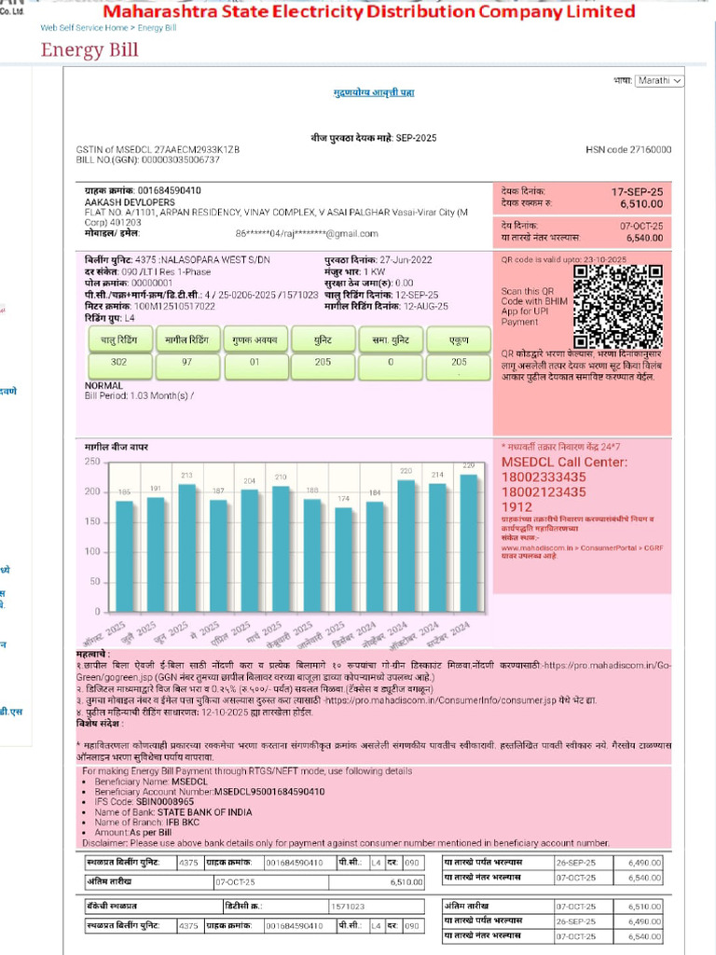Click the चालू रिडिंग header button
716x955 pixels.
[x=119, y=339]
